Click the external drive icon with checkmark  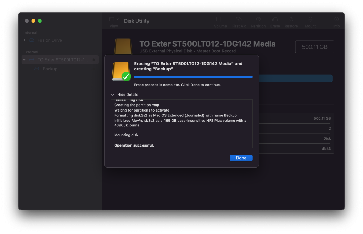click(121, 72)
